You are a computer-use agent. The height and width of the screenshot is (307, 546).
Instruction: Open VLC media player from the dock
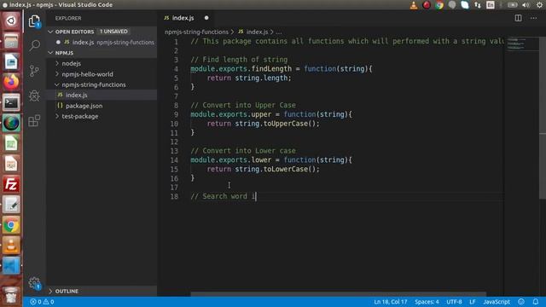click(11, 246)
